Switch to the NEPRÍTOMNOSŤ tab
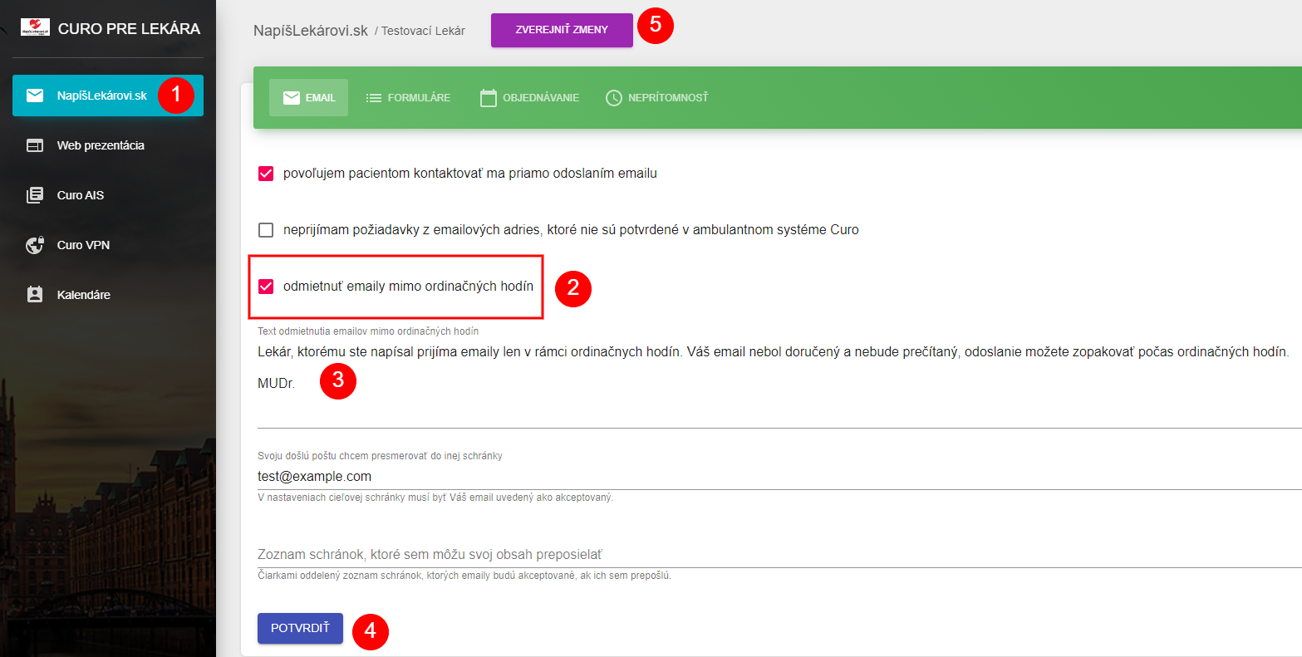1302x657 pixels. click(656, 98)
